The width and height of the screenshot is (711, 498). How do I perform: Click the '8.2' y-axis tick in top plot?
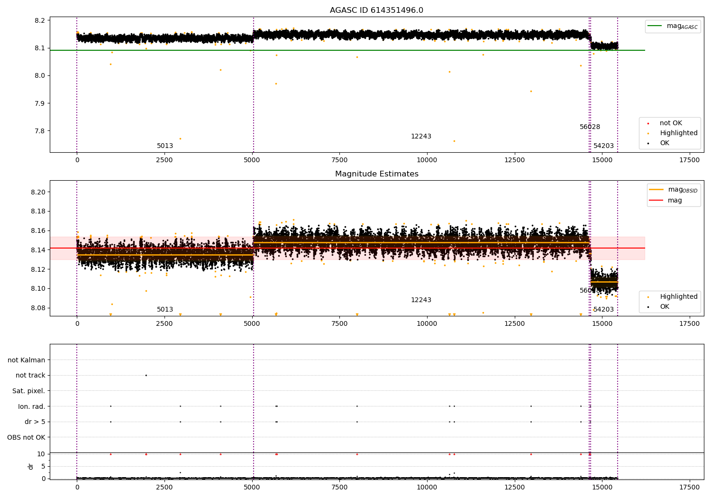click(x=40, y=20)
